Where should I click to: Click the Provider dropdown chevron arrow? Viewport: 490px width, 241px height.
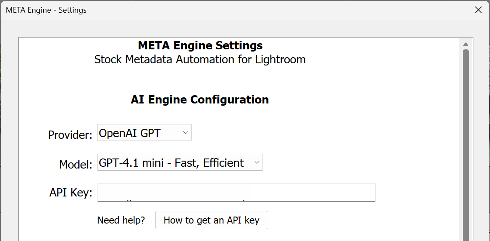(185, 133)
